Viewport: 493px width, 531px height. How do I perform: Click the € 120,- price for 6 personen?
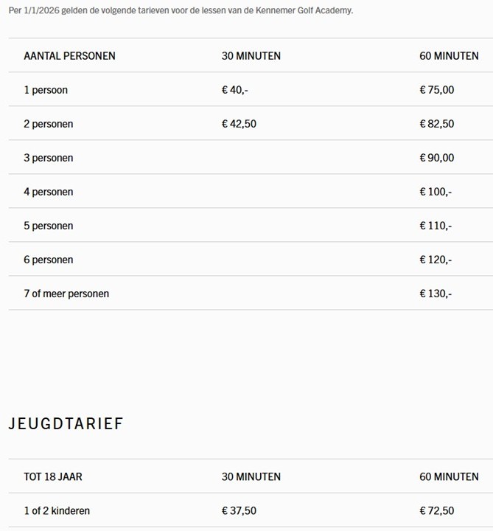coord(436,260)
